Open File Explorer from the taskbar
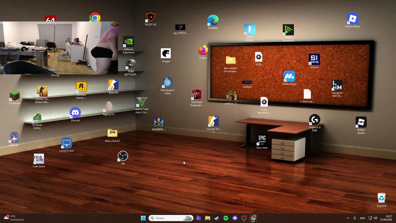The width and height of the screenshot is (396, 223). 208,218
